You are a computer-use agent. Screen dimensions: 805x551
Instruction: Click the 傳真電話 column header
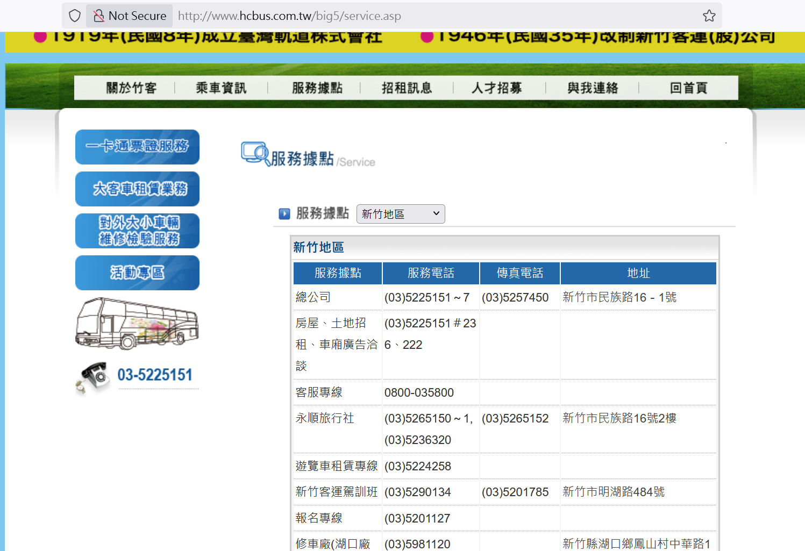(520, 273)
